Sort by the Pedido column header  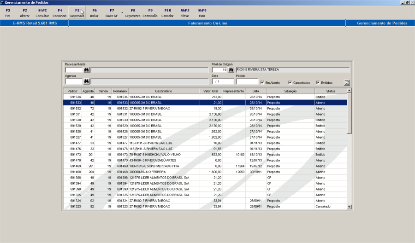[x=72, y=91]
